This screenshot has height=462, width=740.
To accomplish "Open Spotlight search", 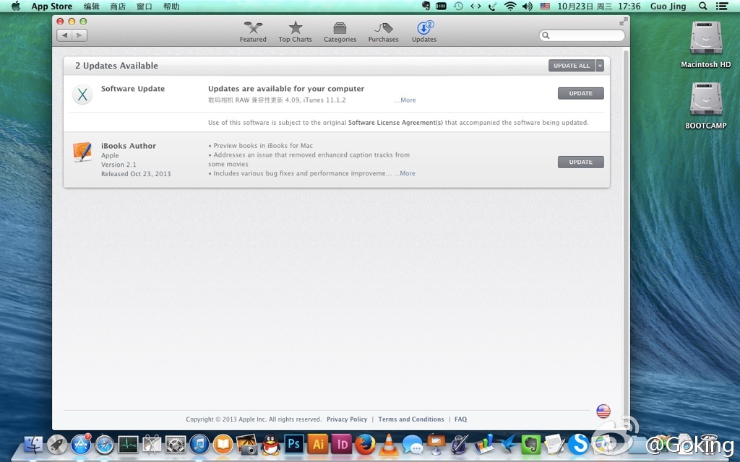I will [702, 6].
